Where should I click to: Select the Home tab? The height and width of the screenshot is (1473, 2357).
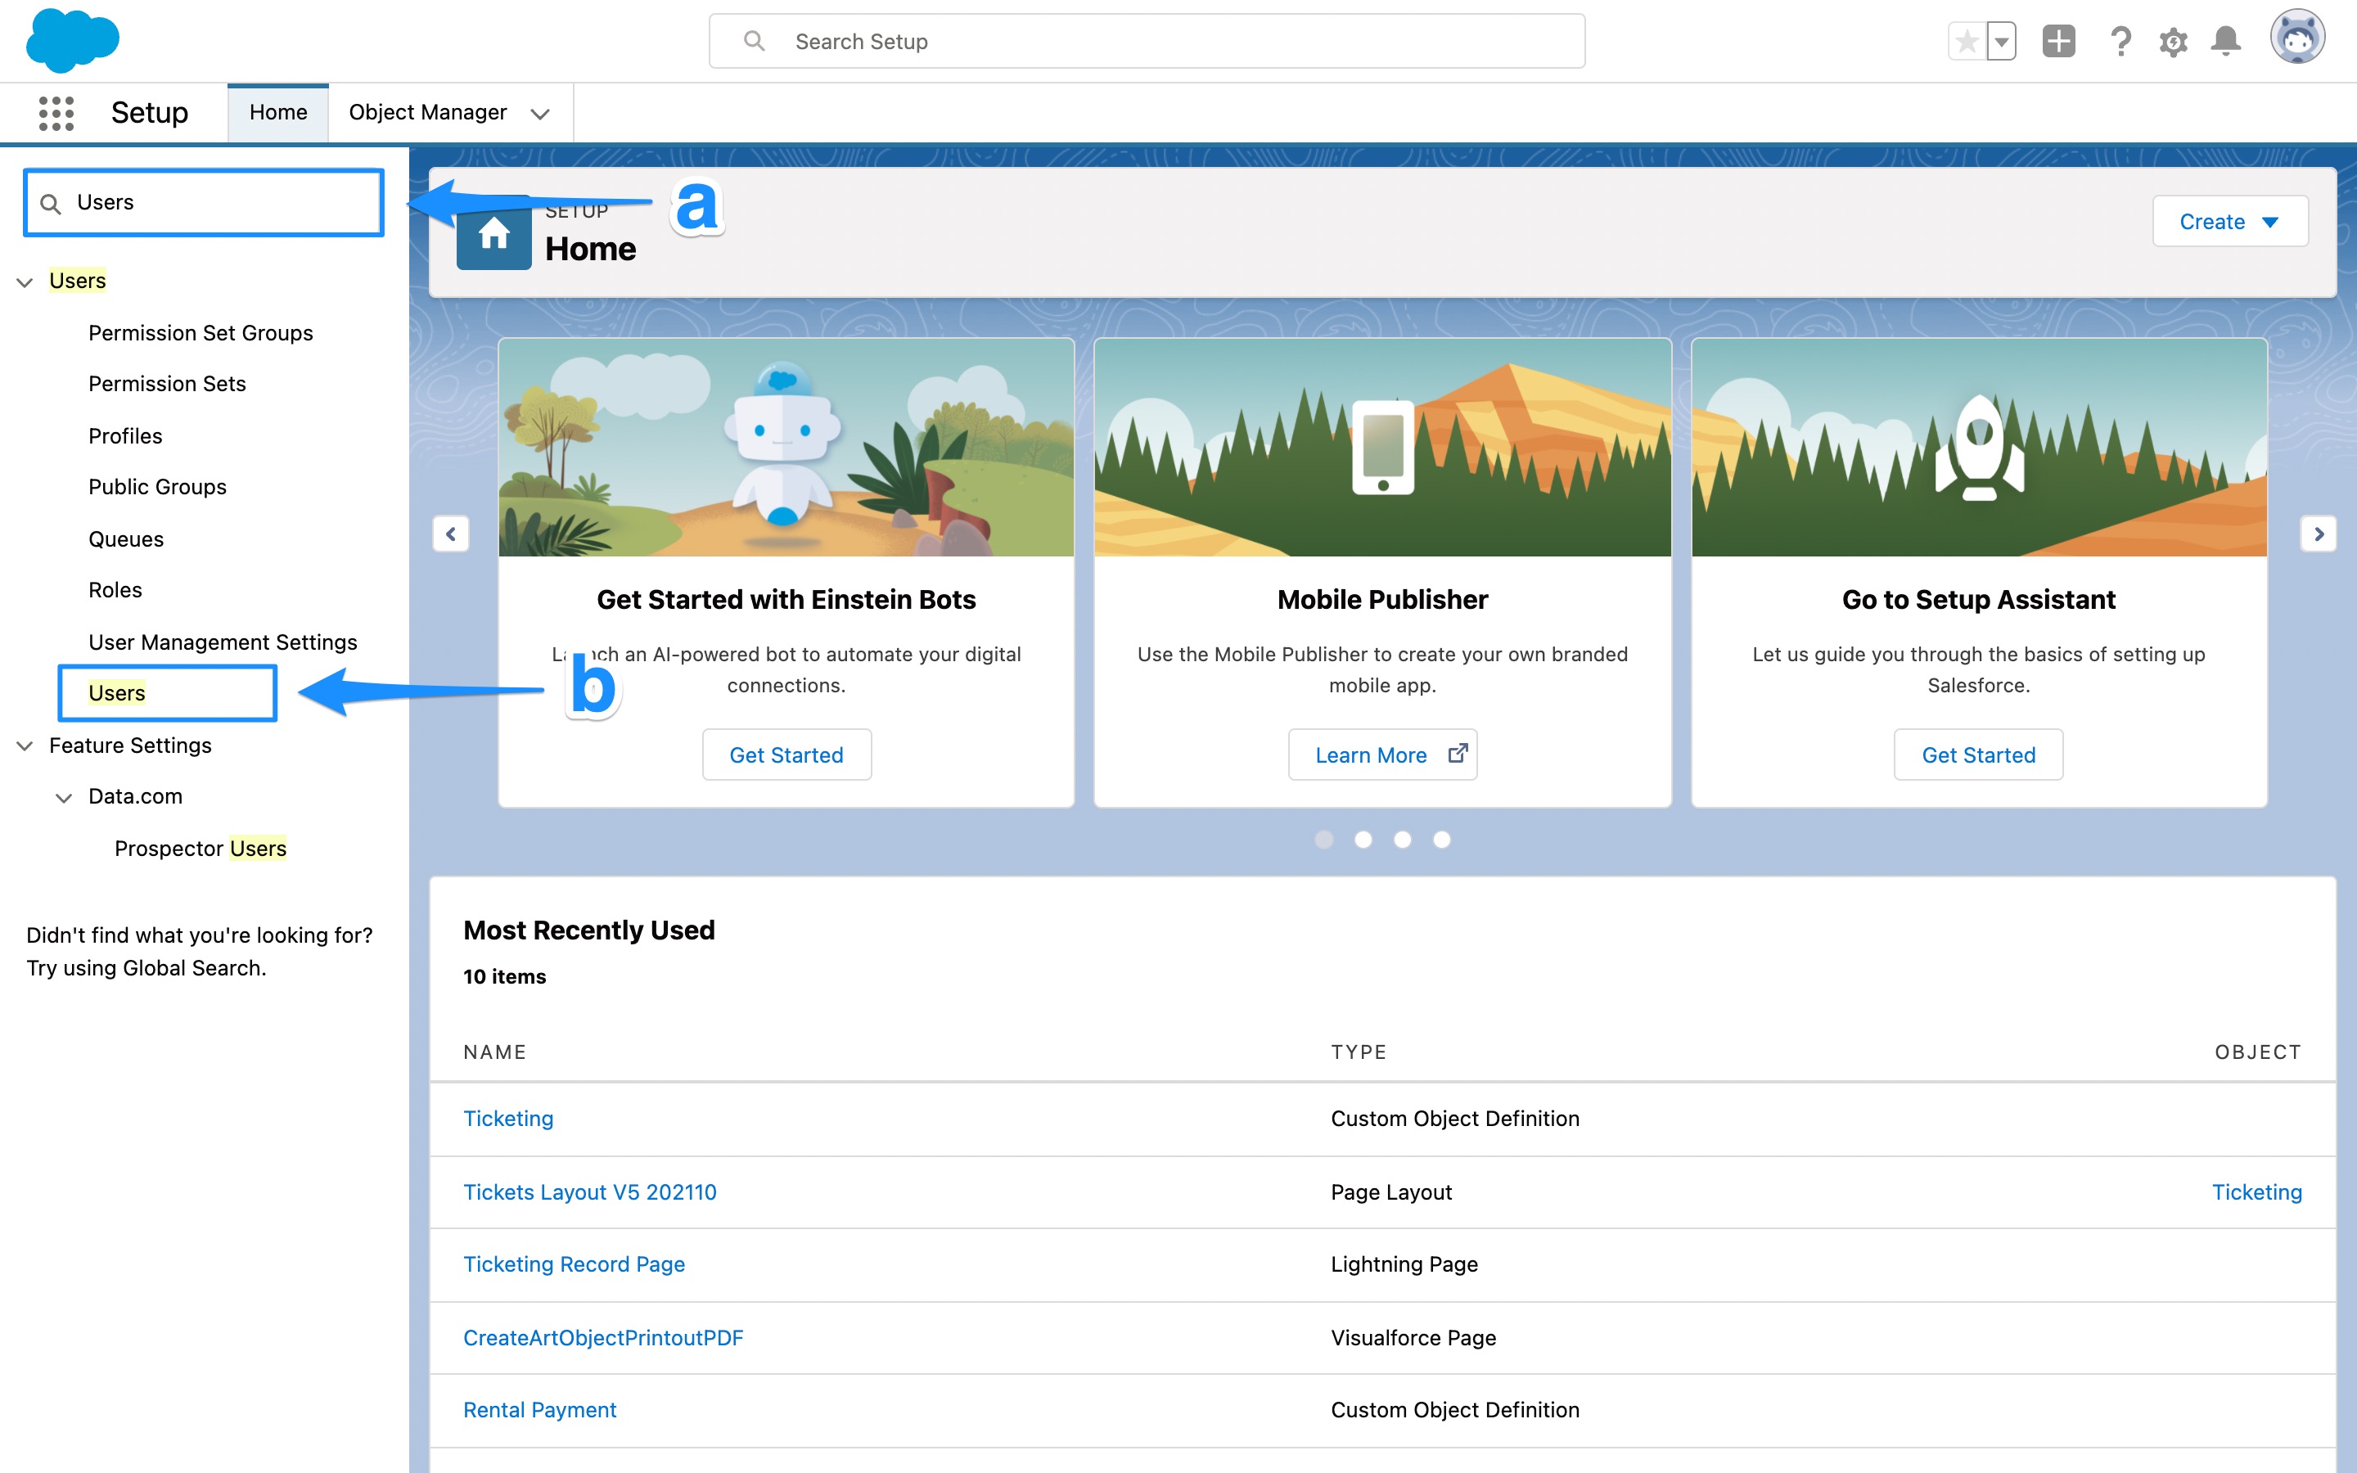coord(277,113)
